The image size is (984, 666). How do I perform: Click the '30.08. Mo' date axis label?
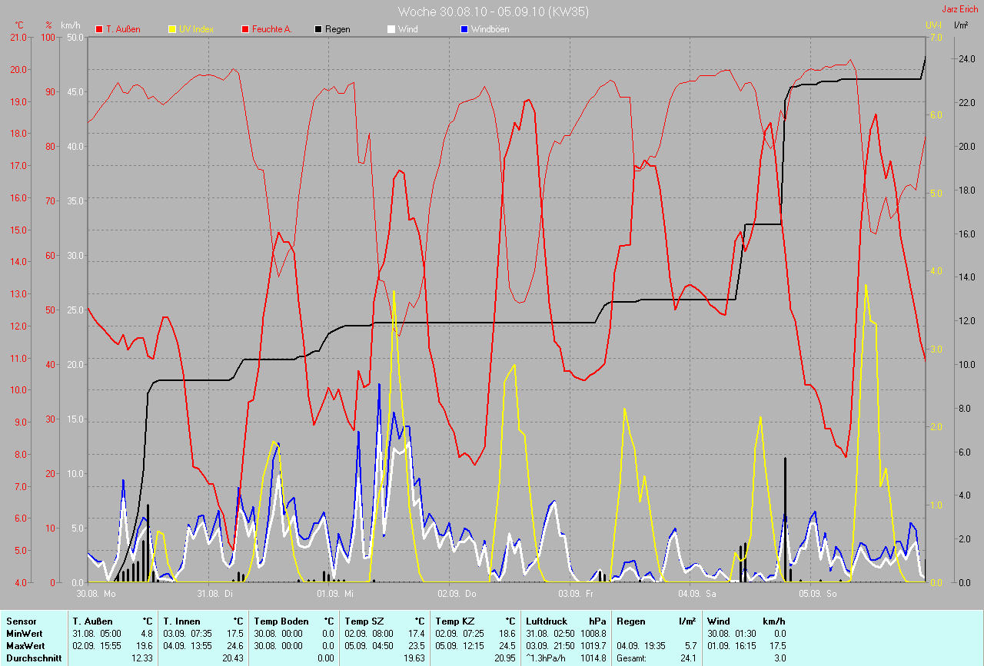[96, 593]
